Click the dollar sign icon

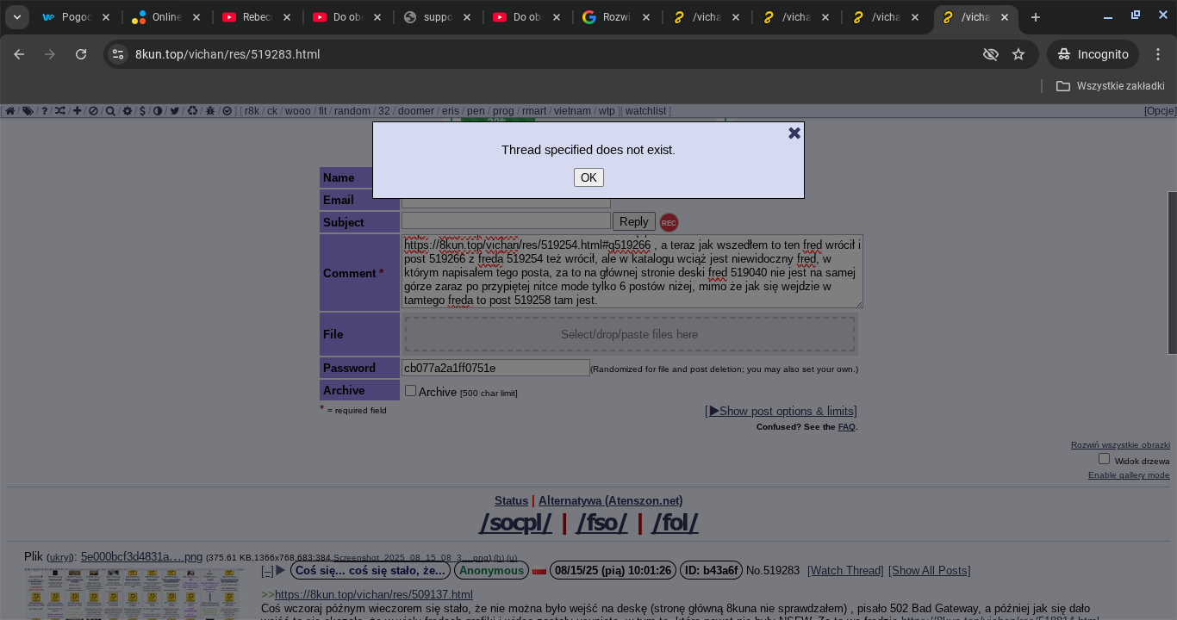coord(142,111)
